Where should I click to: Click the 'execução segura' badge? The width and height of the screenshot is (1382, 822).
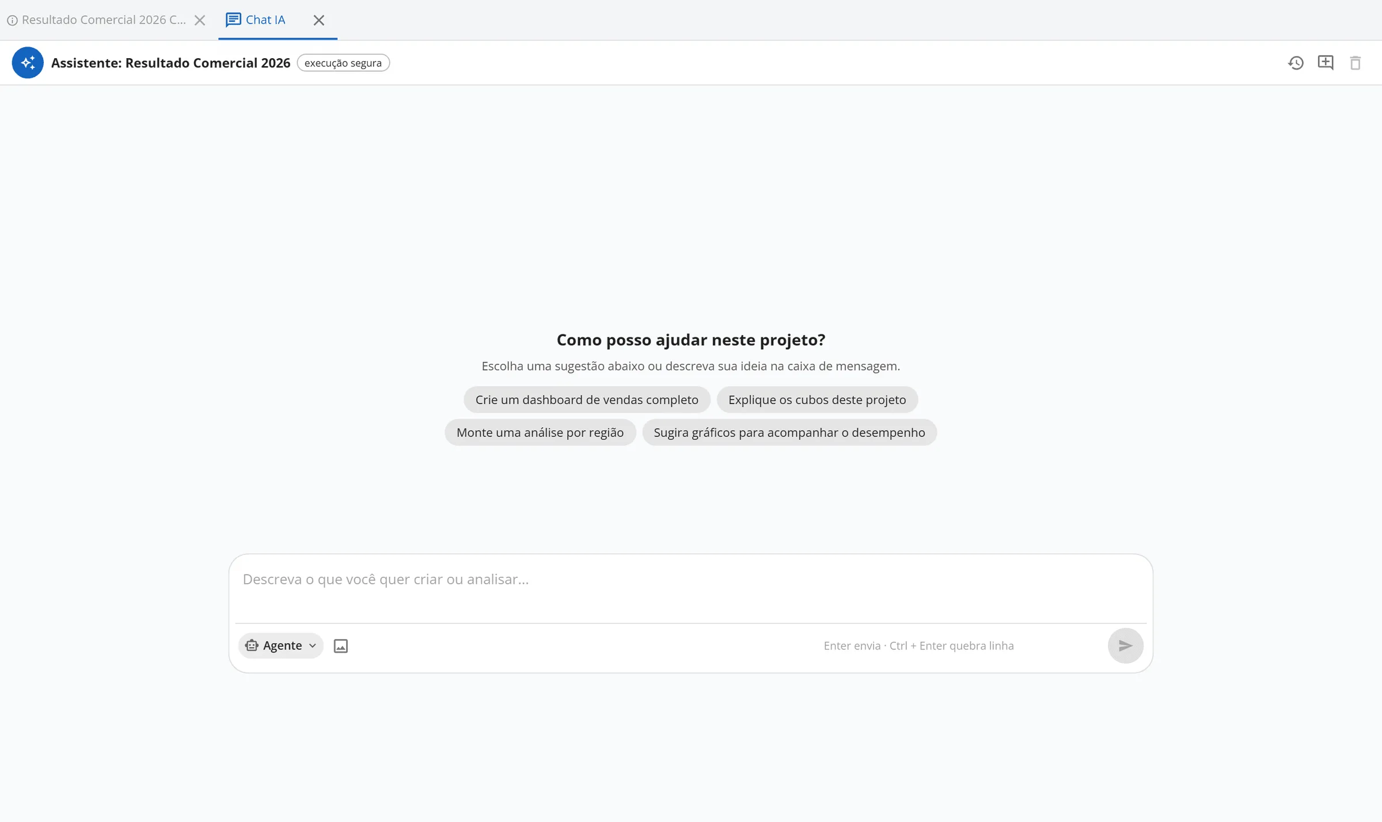coord(343,63)
